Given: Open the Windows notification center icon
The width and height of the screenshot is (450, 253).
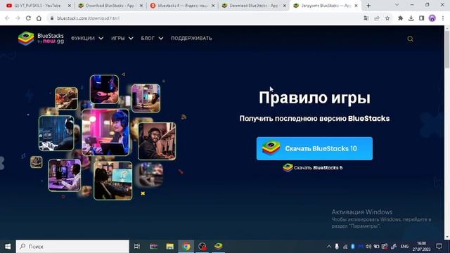Looking at the screenshot, I should click(x=439, y=247).
